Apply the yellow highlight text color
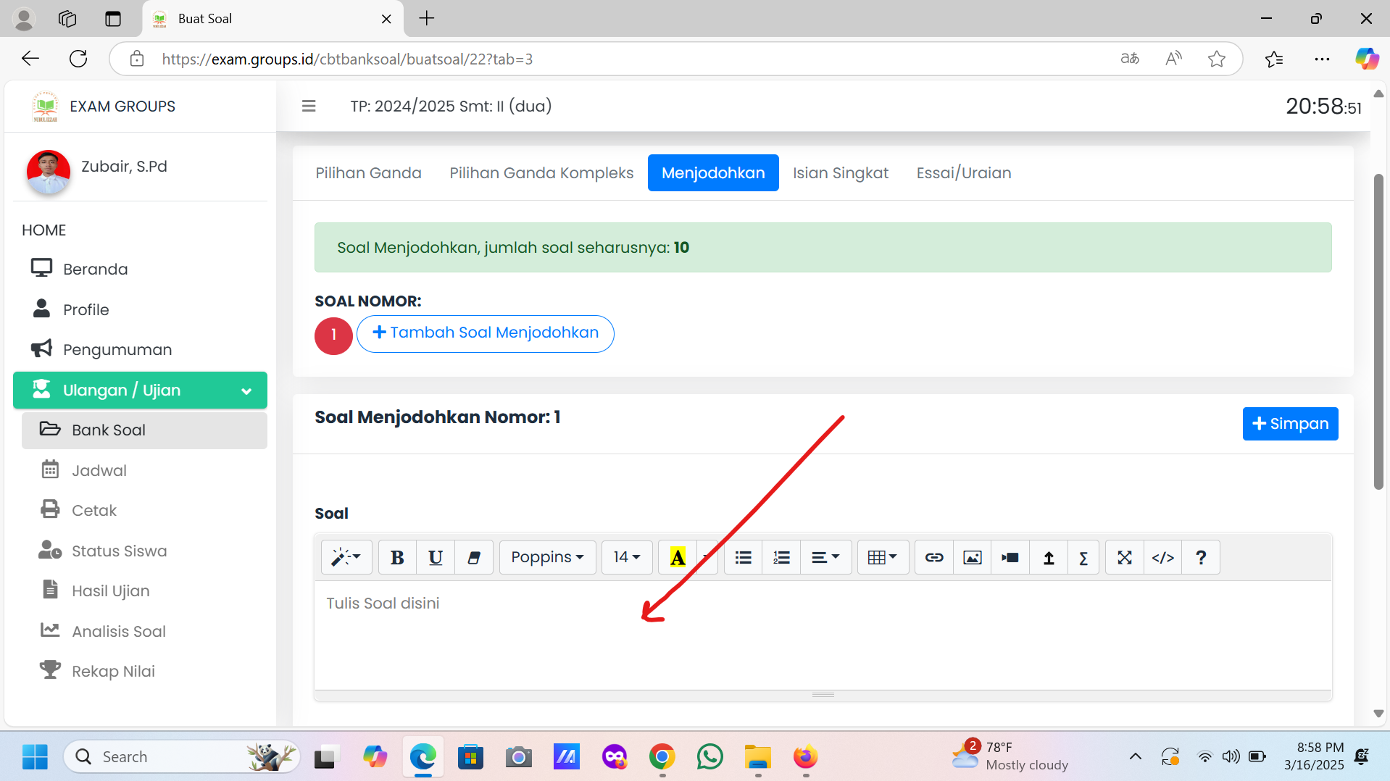 [678, 557]
